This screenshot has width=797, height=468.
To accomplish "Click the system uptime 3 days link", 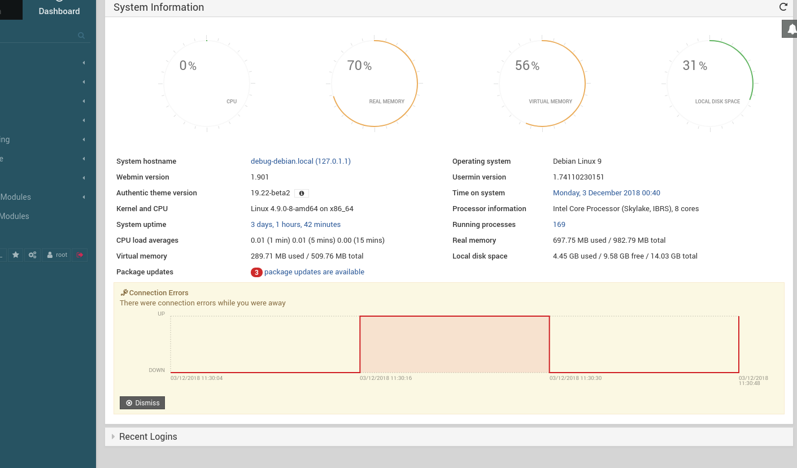I will [295, 225].
